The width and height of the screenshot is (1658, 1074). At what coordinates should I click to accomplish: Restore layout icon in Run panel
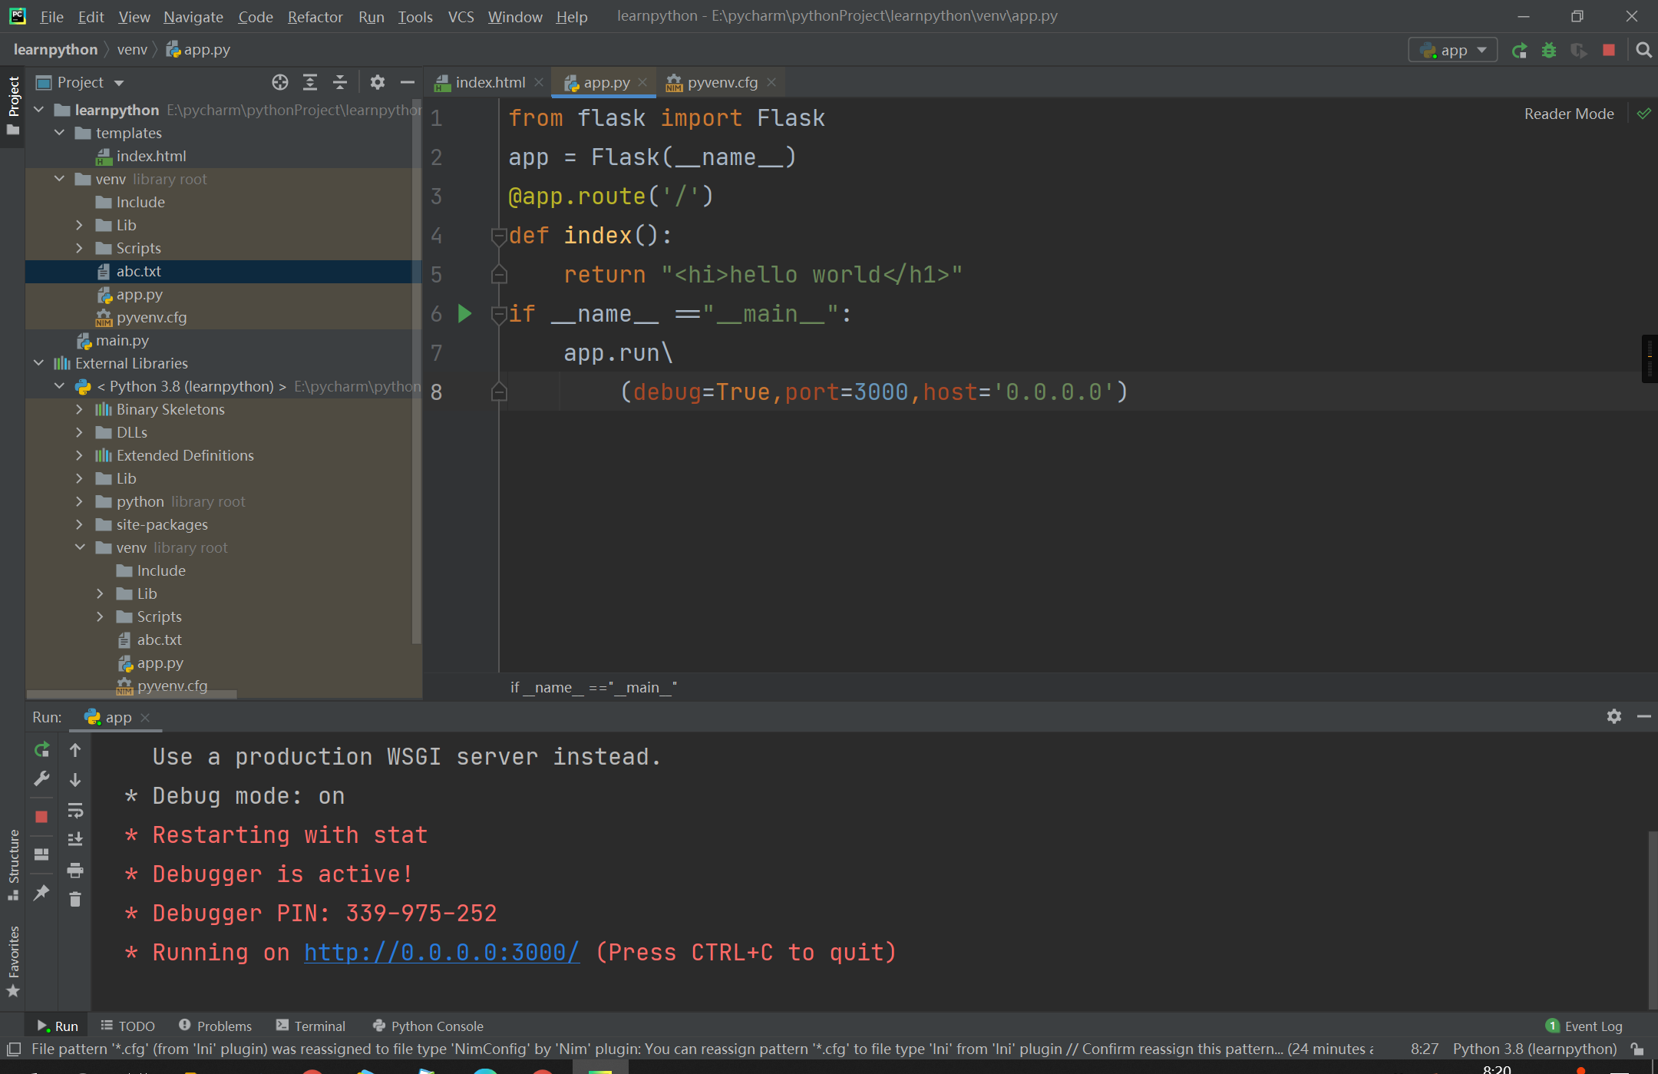point(42,854)
